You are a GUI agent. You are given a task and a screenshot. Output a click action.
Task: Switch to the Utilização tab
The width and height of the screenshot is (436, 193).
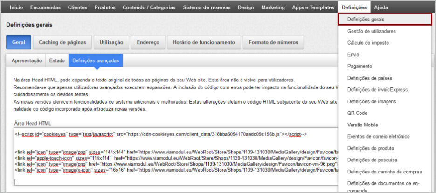[111, 42]
